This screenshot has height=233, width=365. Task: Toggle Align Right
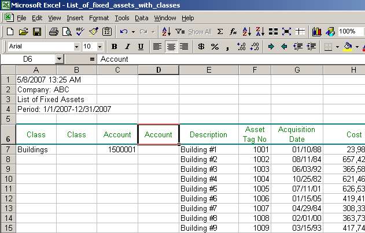184,47
